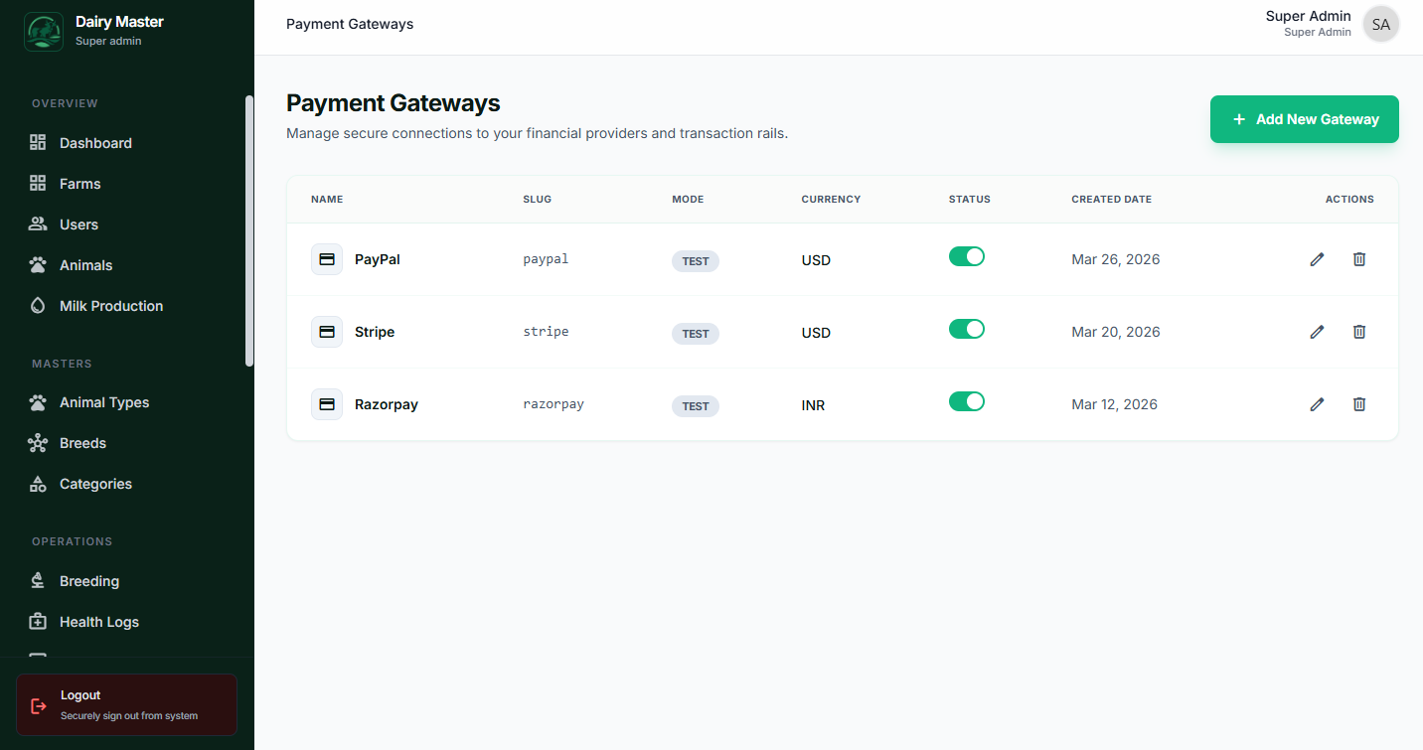Open Health Logs using the medical icon

pos(37,621)
